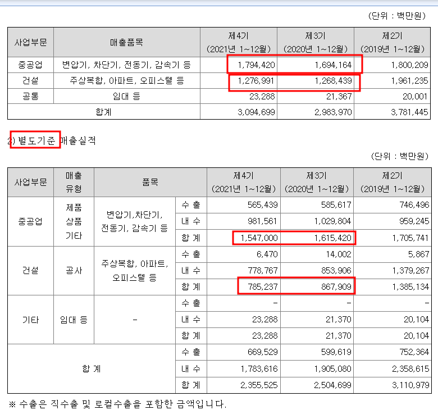Click the subtotal 1,615,420
438x410 pixels.
(332, 238)
